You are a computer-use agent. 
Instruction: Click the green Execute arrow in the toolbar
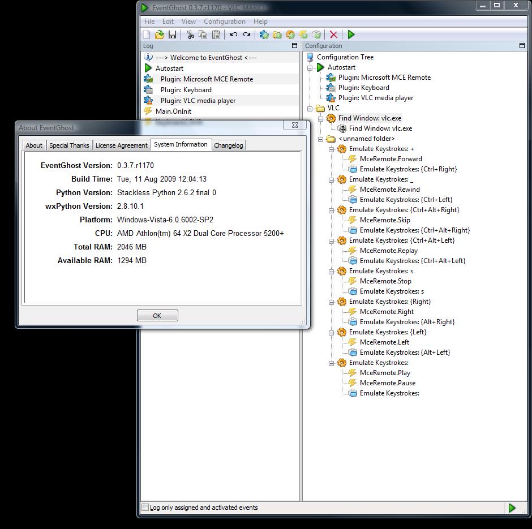pos(351,35)
